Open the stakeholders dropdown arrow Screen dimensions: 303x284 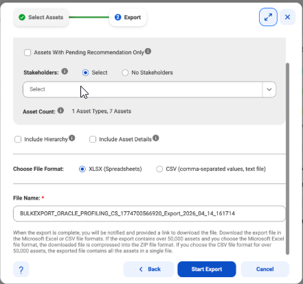tap(269, 89)
